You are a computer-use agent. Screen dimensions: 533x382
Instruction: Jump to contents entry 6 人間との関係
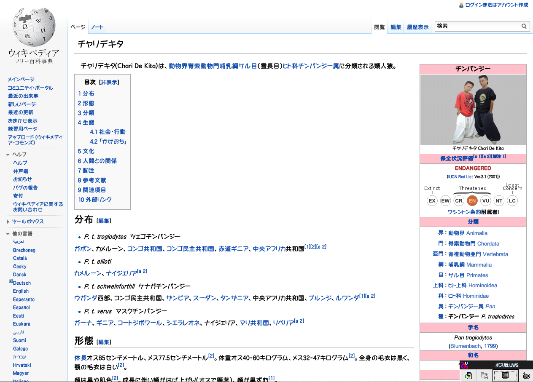pyautogui.click(x=97, y=161)
